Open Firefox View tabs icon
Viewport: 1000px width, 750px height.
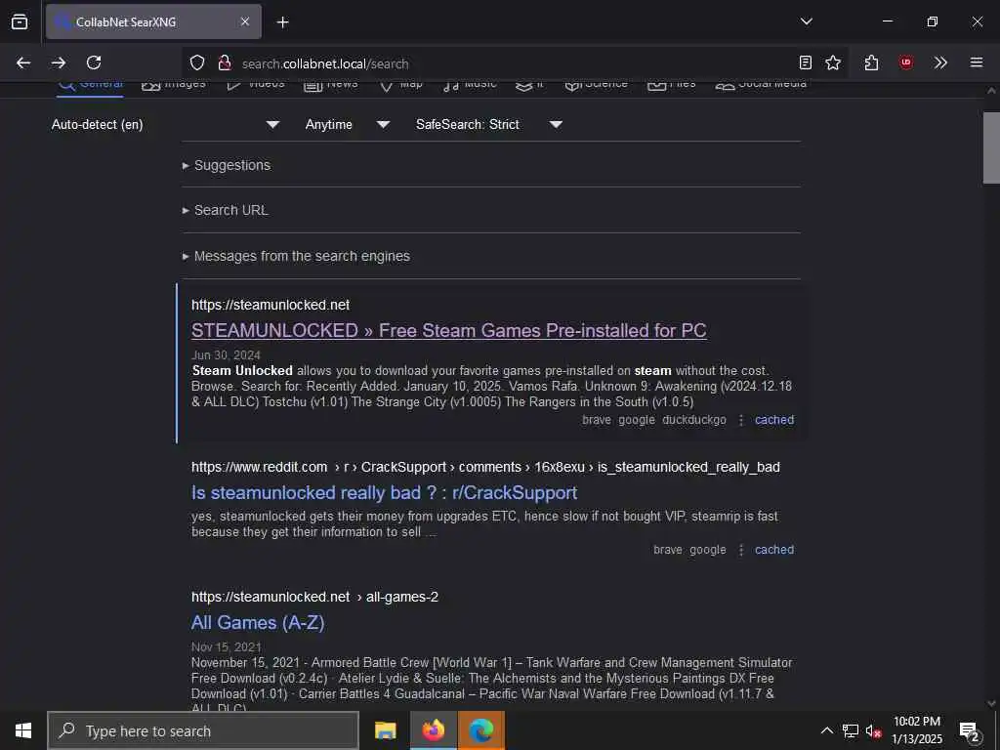[x=20, y=21]
